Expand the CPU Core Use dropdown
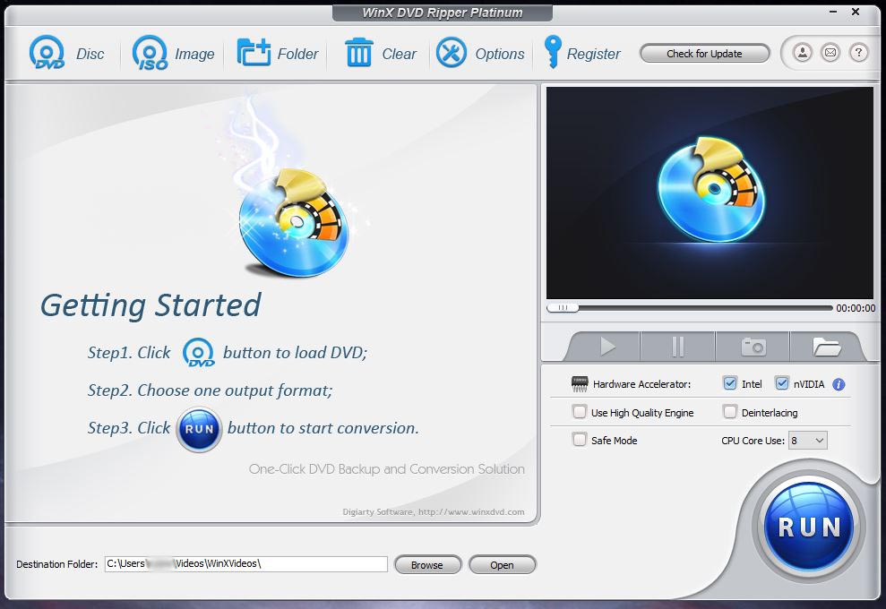Screen dimensions: 886x609 [807, 441]
